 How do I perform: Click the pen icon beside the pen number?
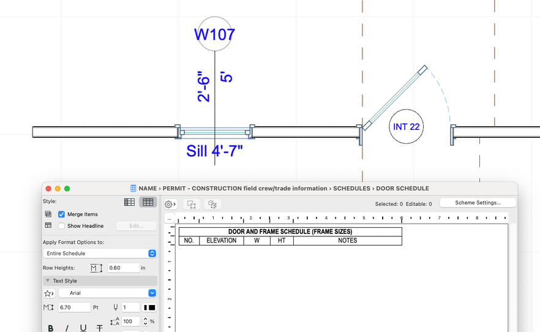115,307
